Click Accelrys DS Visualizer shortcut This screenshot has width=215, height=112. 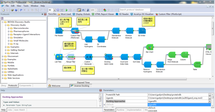pos(142,14)
